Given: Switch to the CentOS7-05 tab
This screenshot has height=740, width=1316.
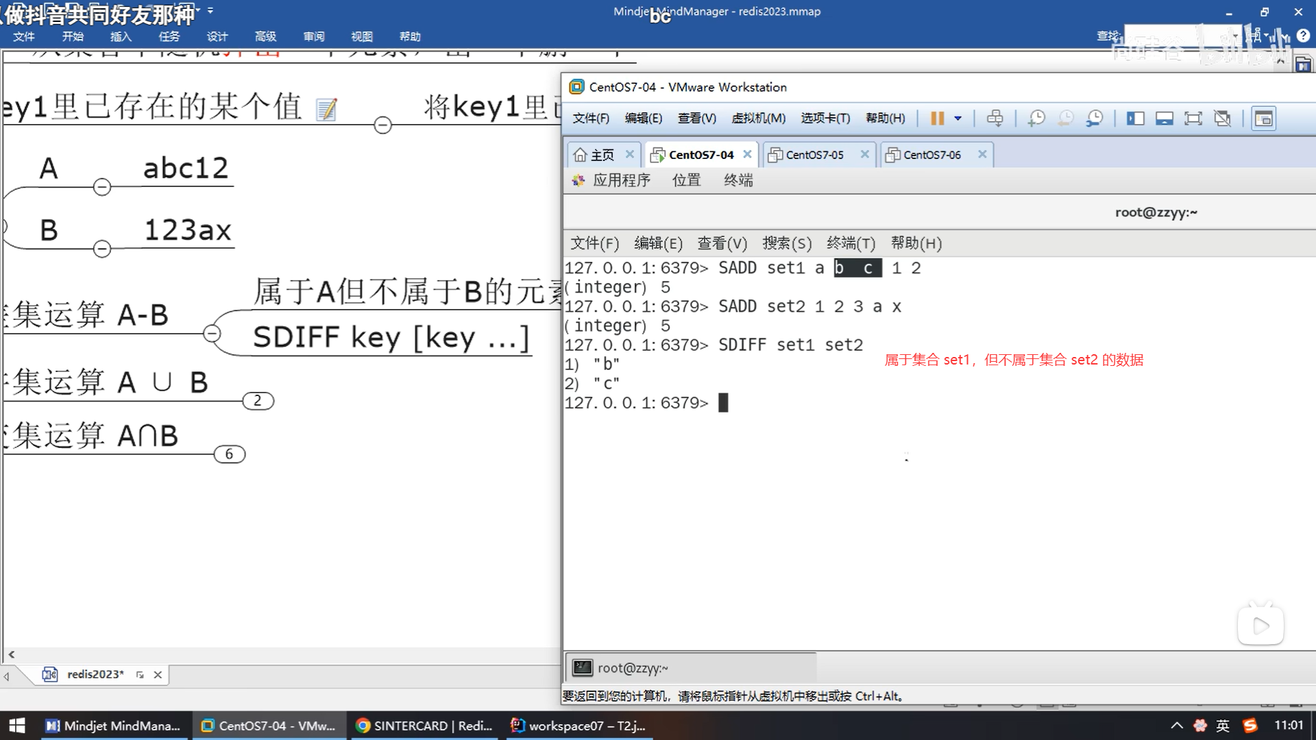Looking at the screenshot, I should pyautogui.click(x=814, y=155).
